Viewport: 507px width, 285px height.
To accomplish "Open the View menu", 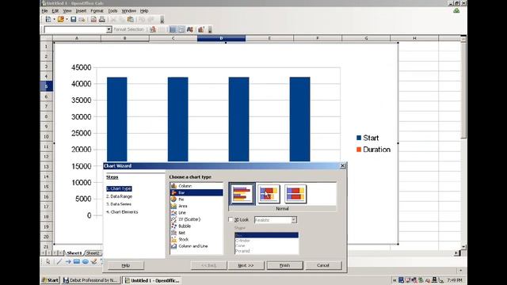I will (67, 11).
